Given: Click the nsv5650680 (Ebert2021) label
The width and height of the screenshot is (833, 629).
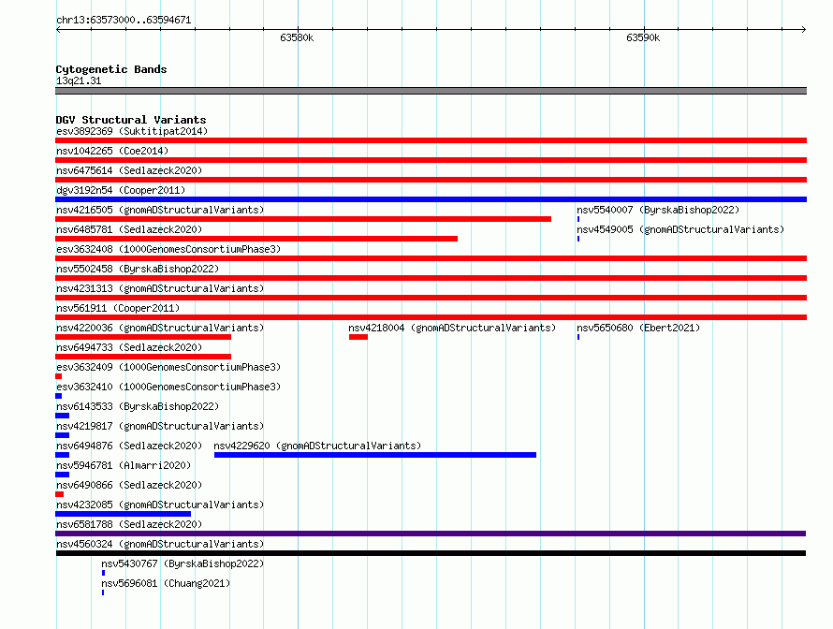Looking at the screenshot, I should coord(638,328).
